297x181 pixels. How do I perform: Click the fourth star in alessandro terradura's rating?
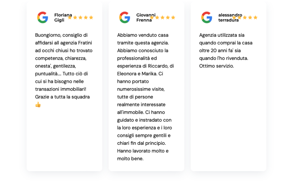point(250,17)
